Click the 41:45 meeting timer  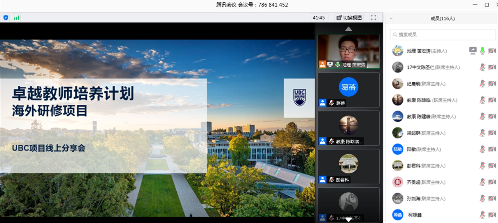pos(319,17)
